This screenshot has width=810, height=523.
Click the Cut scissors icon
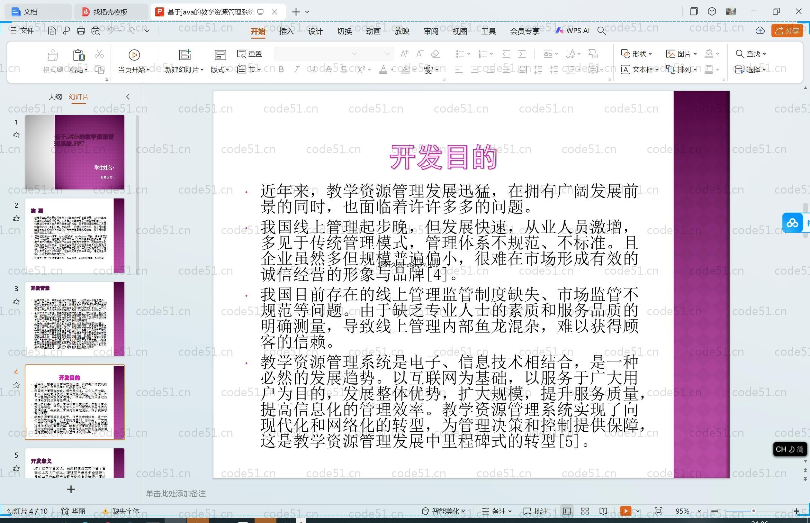pos(99,54)
